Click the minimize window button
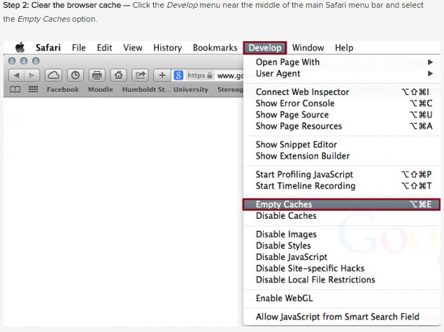The width and height of the screenshot is (444, 332). click(24, 61)
